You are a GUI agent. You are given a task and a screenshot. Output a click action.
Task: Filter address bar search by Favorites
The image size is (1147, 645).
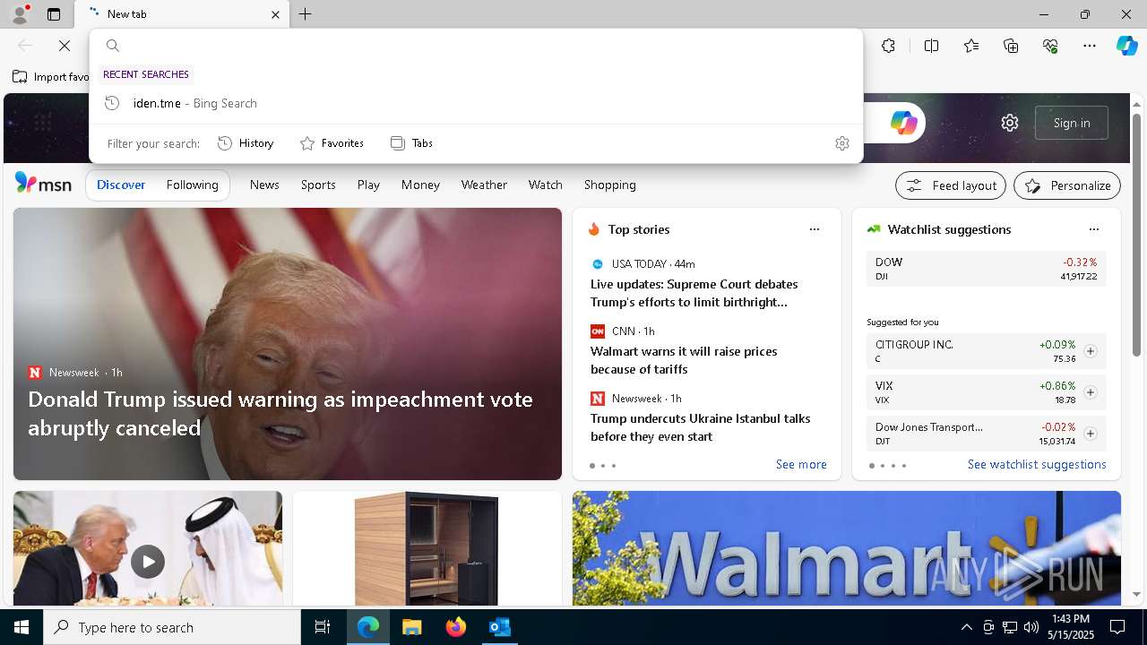[332, 143]
